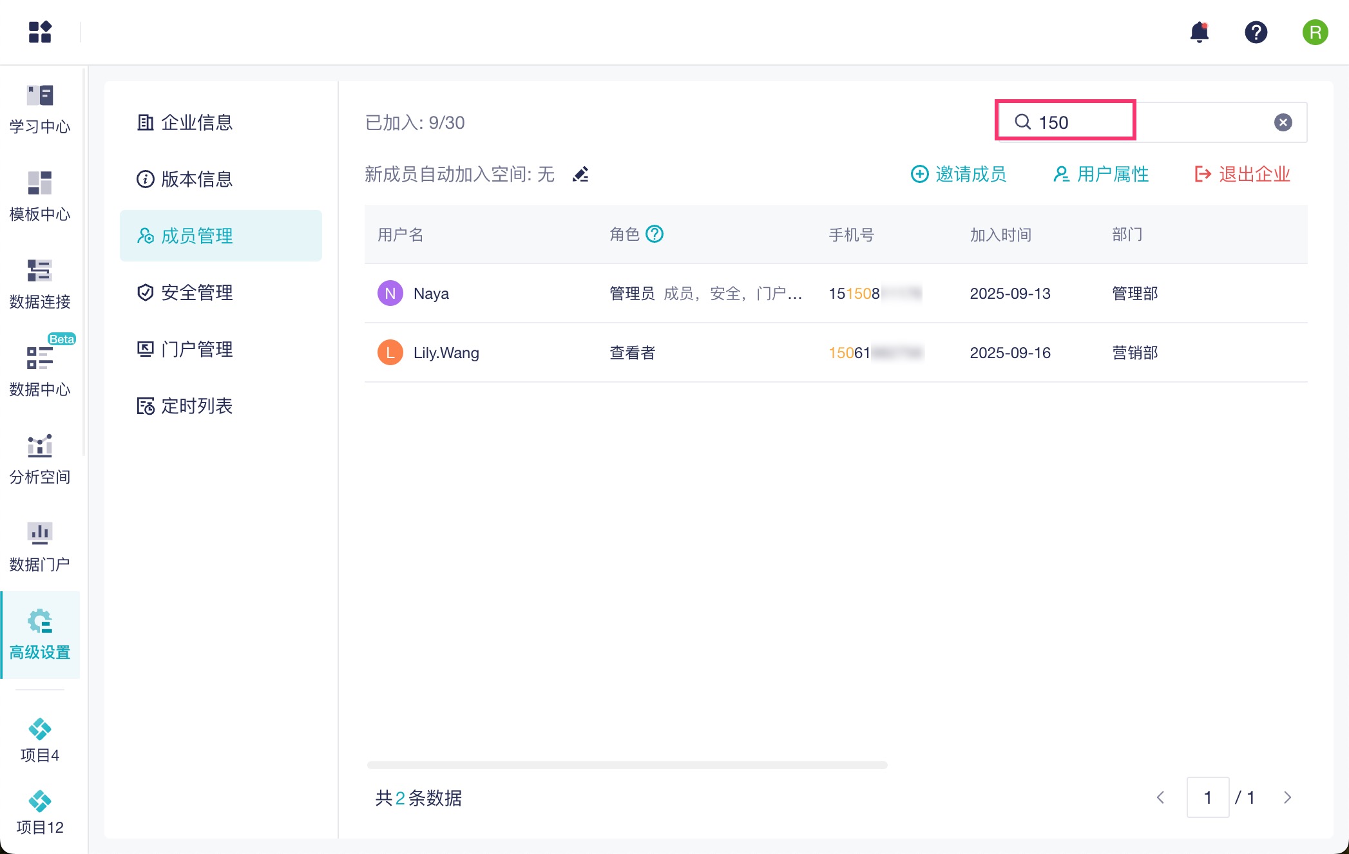Select the 成员管理 menu item
Viewport: 1349px width, 854px height.
click(x=221, y=236)
